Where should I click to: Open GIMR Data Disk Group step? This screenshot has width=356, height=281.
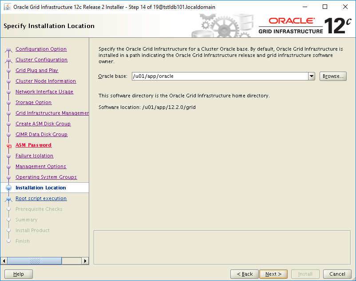[42, 134]
